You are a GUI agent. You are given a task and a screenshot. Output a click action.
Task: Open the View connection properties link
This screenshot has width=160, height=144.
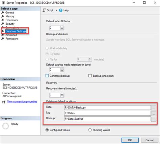tap(22, 102)
